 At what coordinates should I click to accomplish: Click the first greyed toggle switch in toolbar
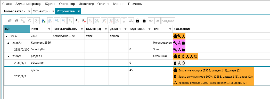click(151, 21)
